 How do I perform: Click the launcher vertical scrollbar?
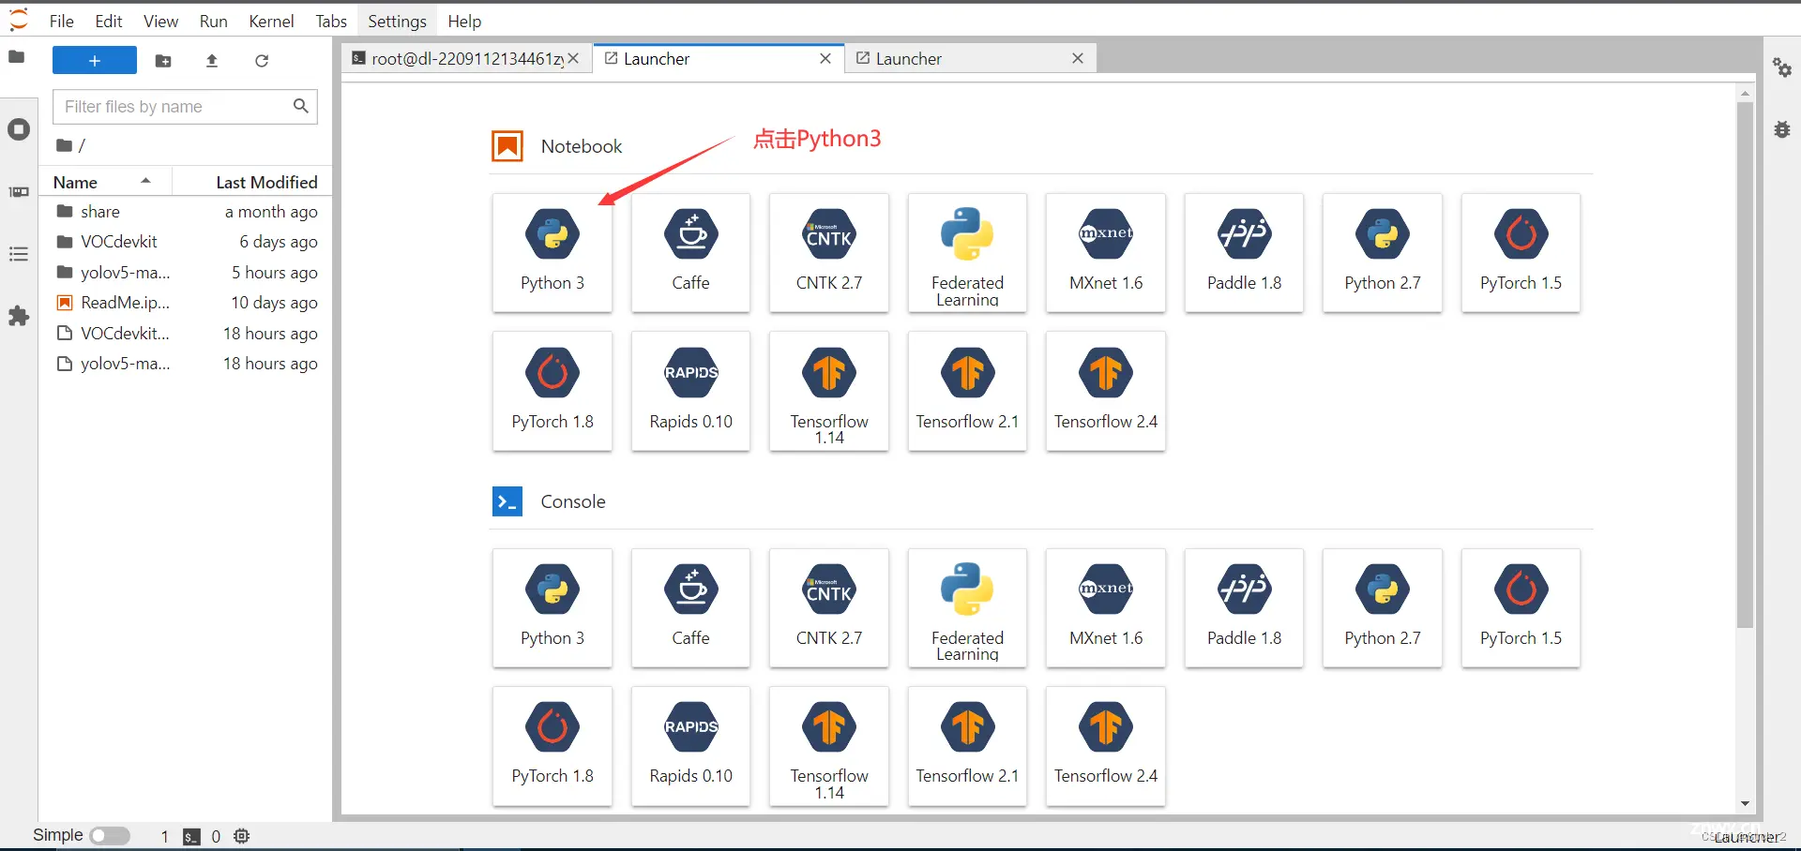[1745, 366]
